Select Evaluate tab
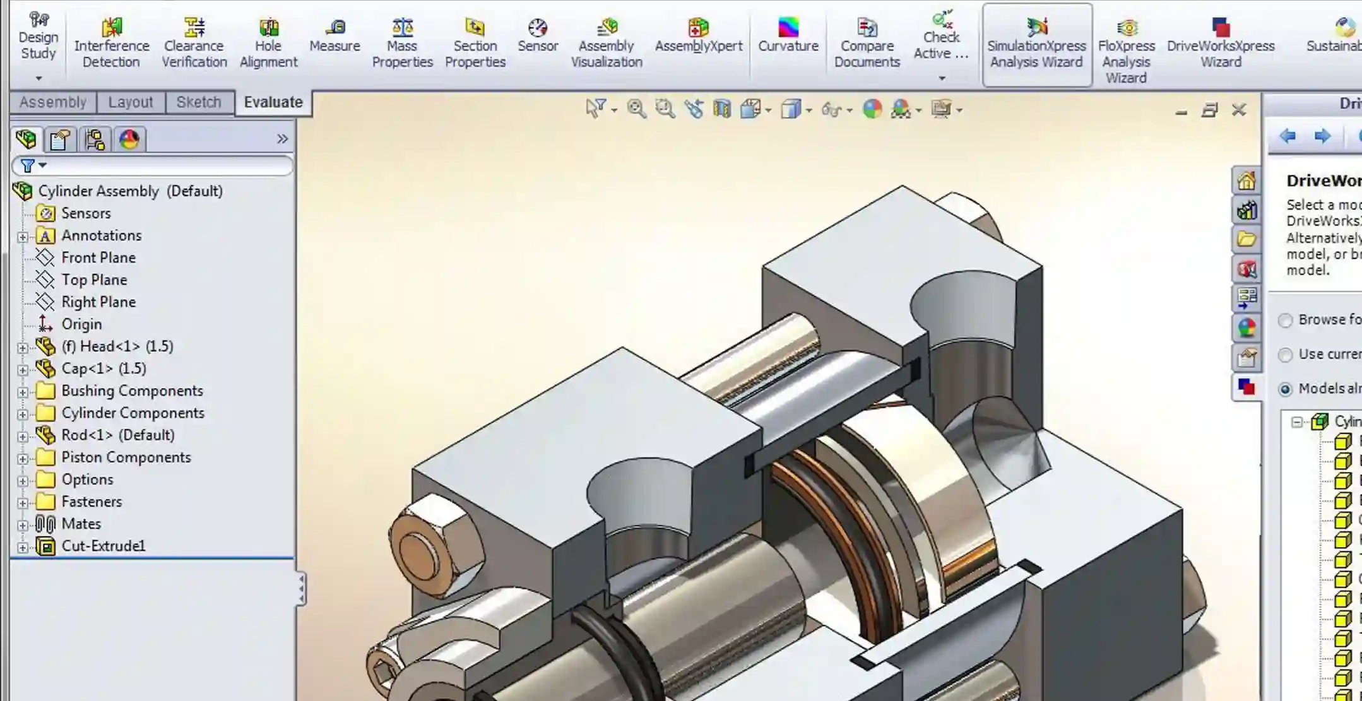 coord(273,102)
